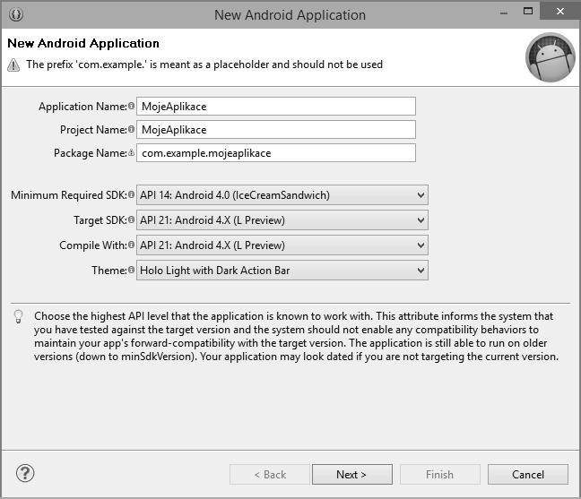Image resolution: width=581 pixels, height=499 pixels.
Task: Expand the Target SDK dropdown
Action: [282, 220]
